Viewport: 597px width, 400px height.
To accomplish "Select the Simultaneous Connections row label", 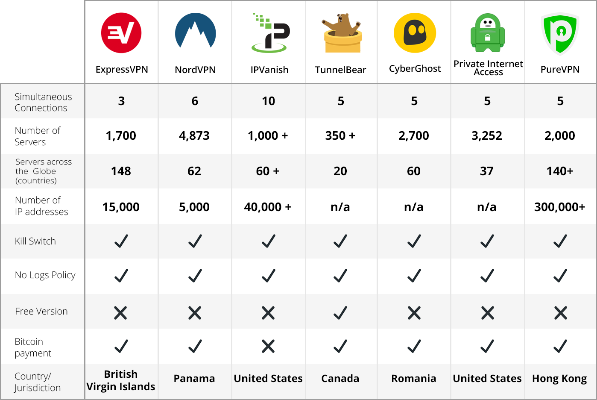I will coord(43,102).
